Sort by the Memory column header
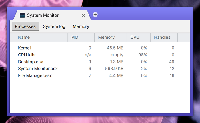 (106, 37)
